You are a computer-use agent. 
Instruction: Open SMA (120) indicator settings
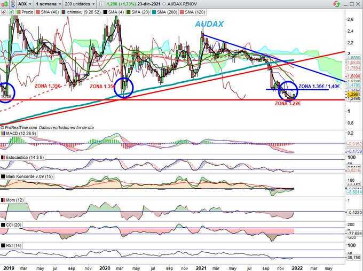point(192,12)
